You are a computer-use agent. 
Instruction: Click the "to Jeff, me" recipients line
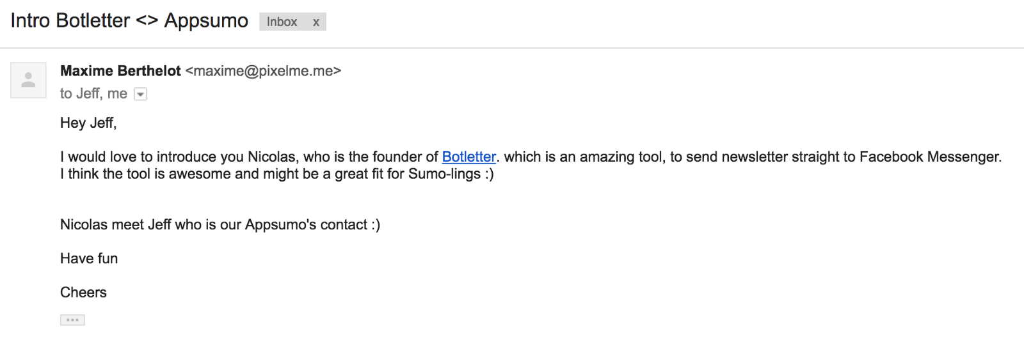93,94
